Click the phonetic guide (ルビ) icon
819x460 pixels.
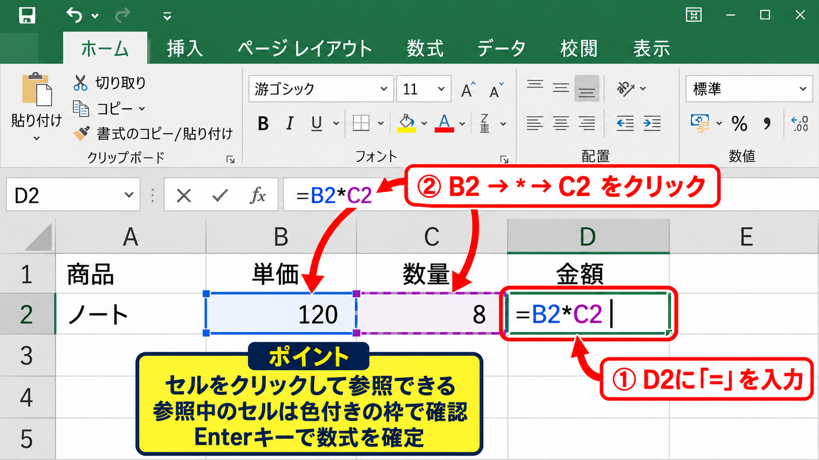coord(485,123)
